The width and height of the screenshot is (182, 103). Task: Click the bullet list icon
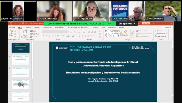[x=79, y=32]
